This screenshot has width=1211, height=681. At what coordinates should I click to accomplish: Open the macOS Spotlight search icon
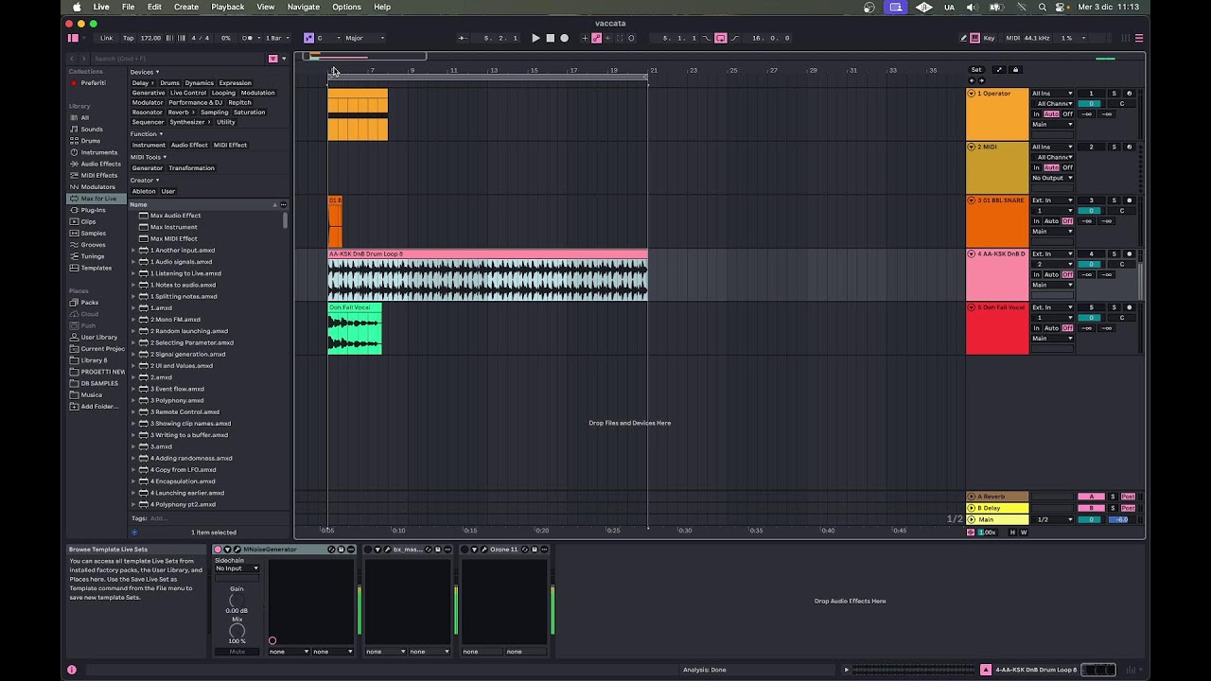click(x=1043, y=7)
